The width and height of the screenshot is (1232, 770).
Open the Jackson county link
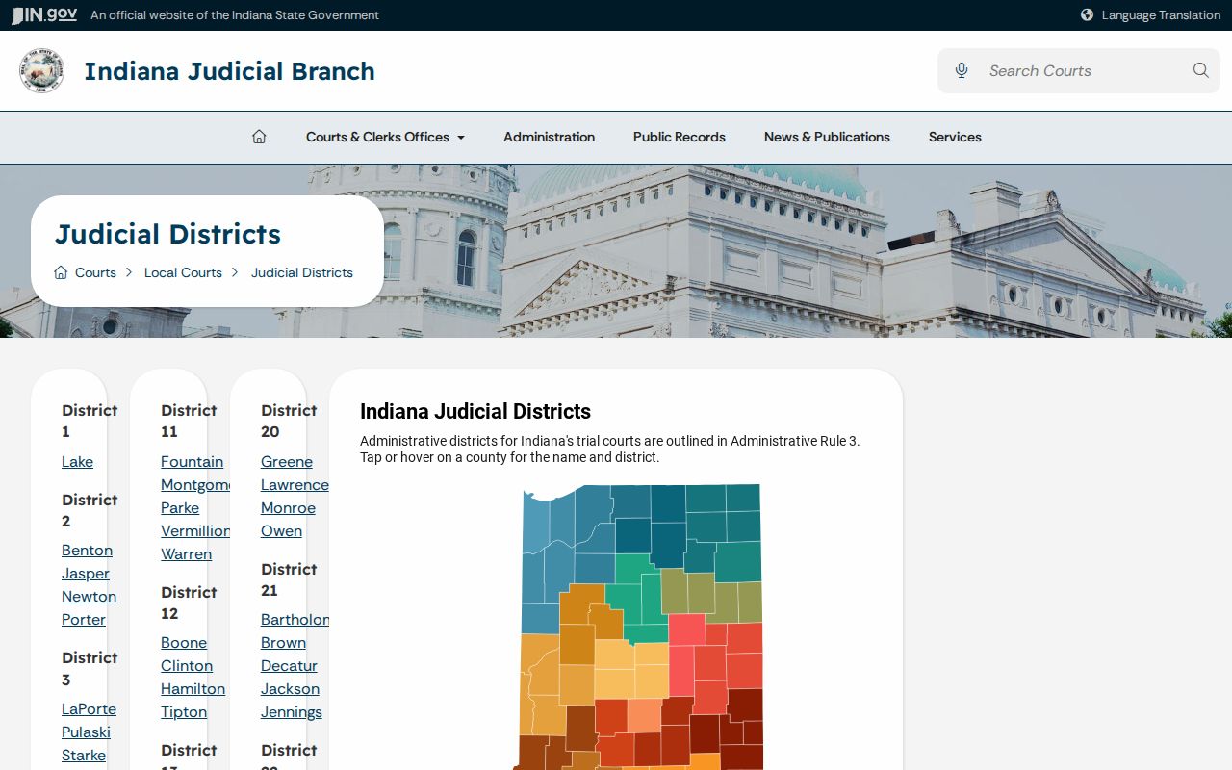[x=290, y=689]
